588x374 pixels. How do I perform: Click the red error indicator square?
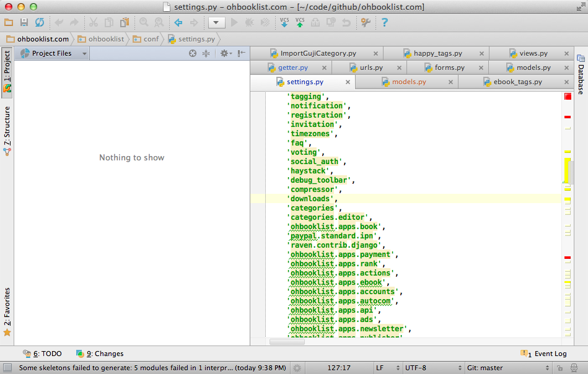pos(568,97)
